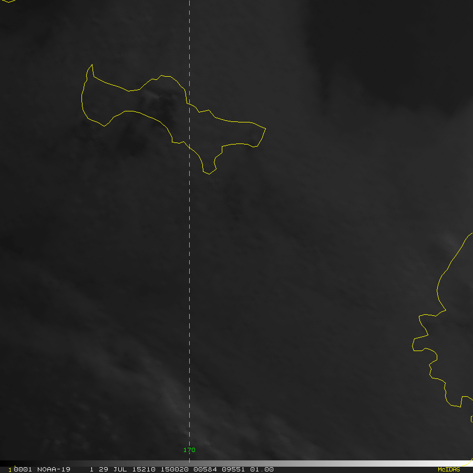Viewport: 473px width, 473px height.
Task: Select the 15210 Julian day value
Action: pyautogui.click(x=144, y=469)
